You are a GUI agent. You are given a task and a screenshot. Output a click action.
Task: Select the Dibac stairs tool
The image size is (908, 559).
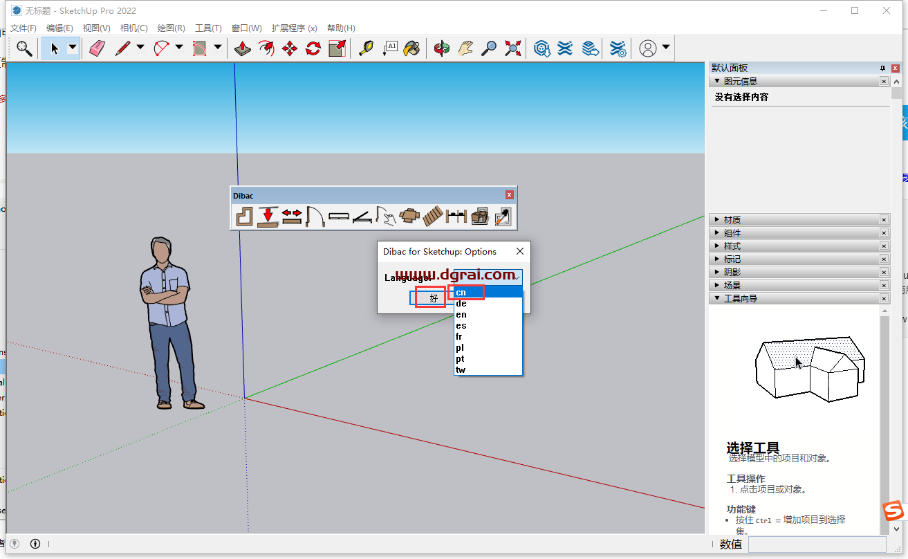coord(433,217)
